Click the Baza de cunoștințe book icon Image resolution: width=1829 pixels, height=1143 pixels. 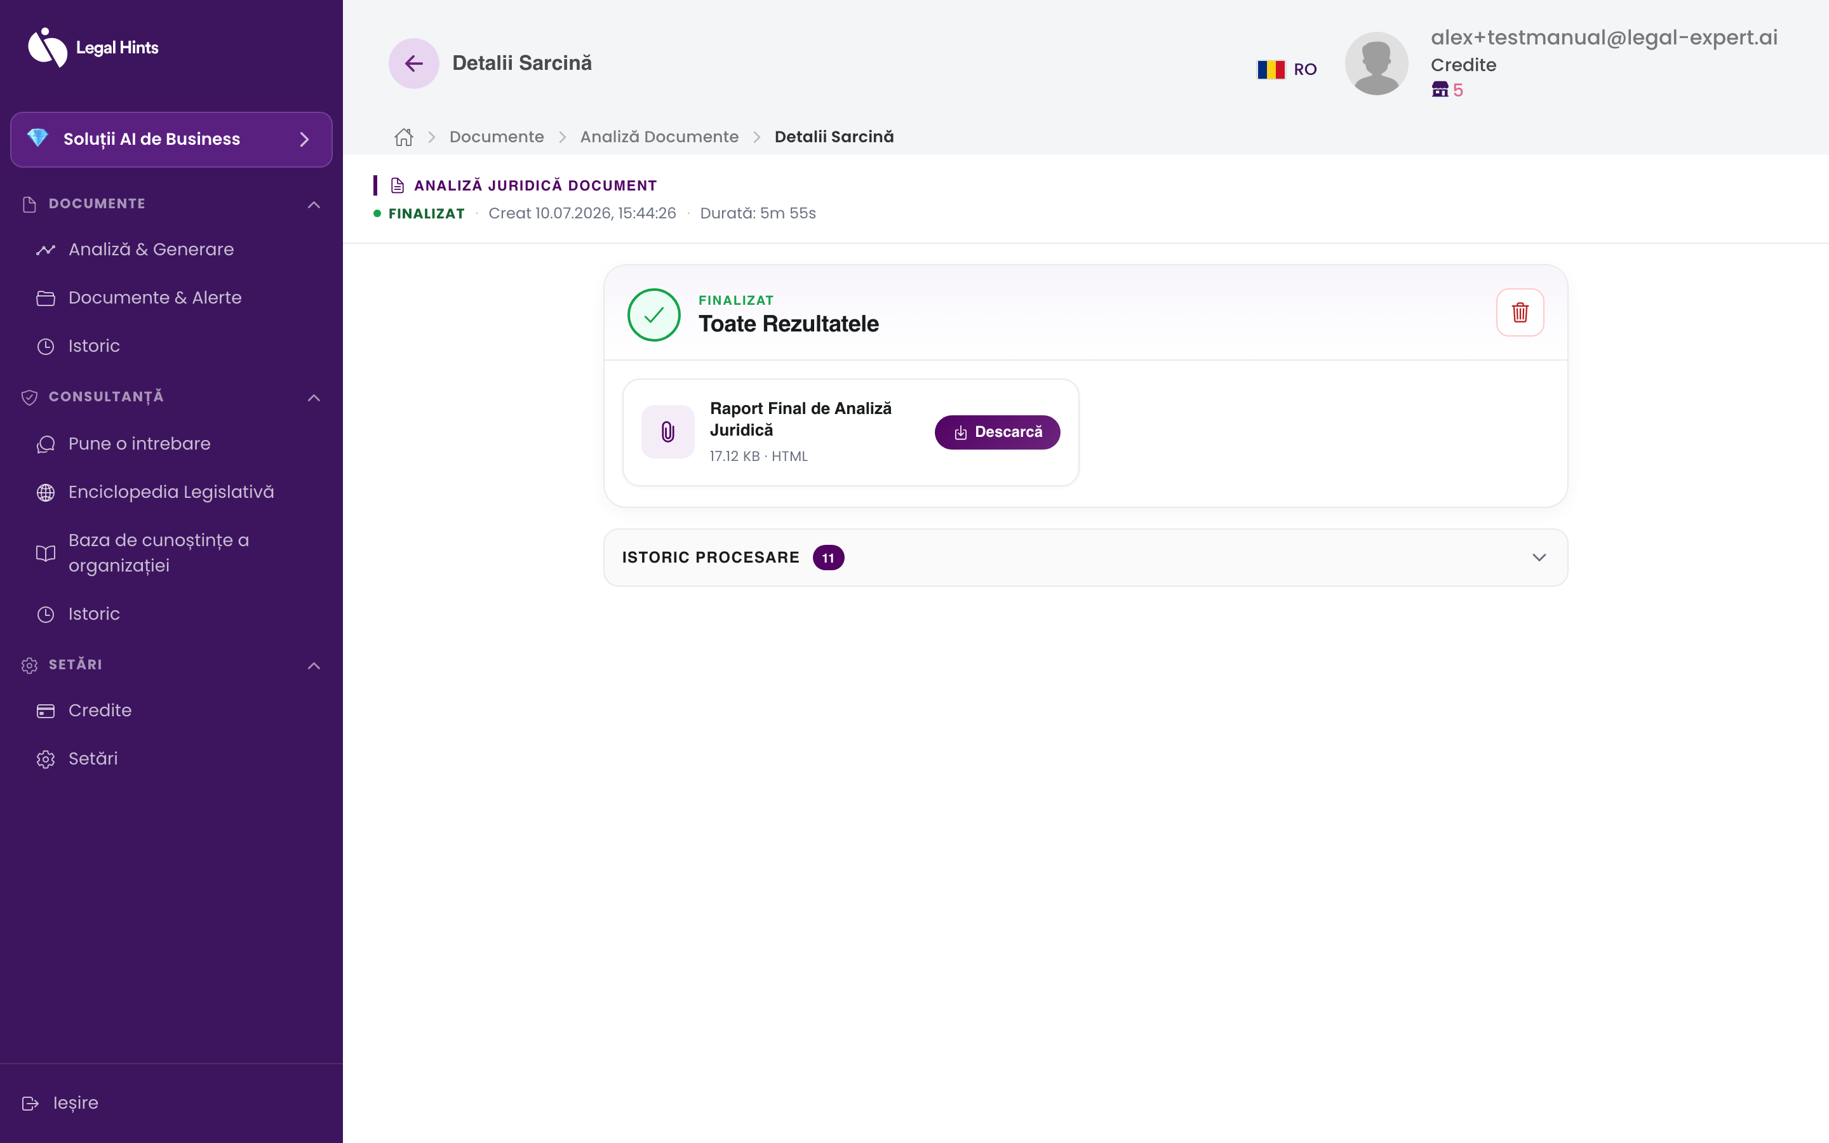pyautogui.click(x=46, y=552)
